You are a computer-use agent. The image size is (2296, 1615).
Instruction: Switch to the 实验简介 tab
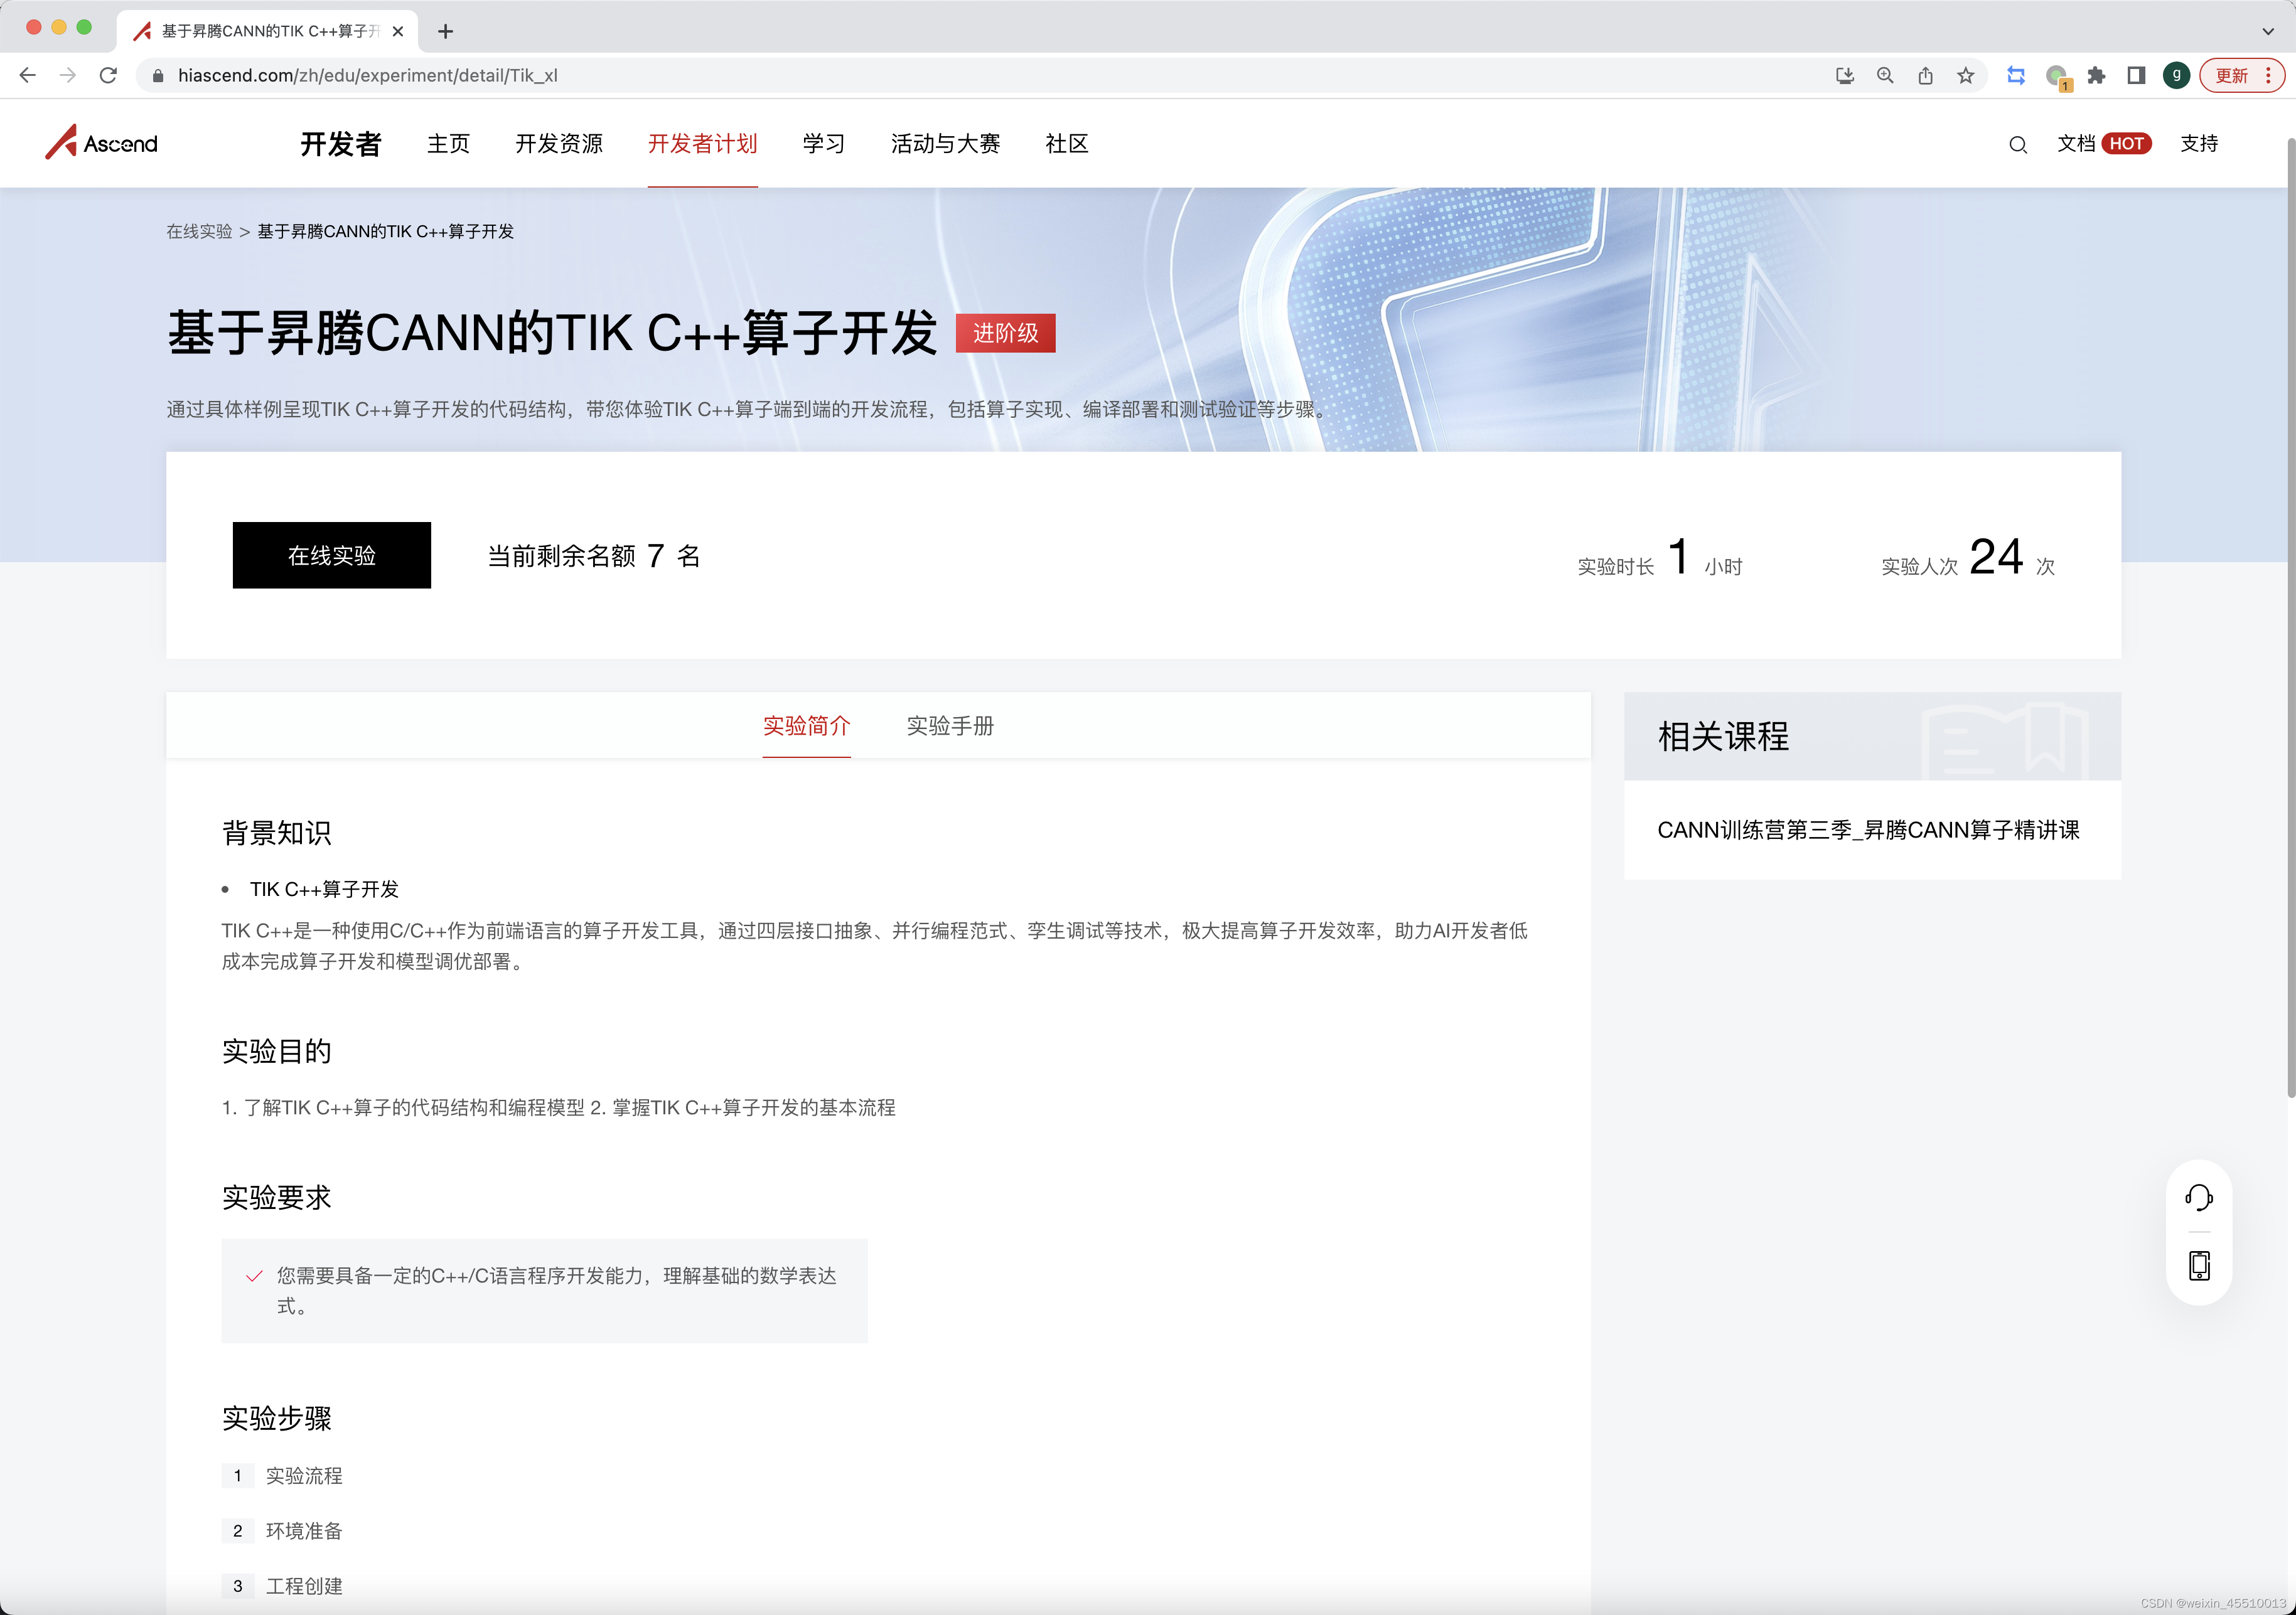point(806,727)
